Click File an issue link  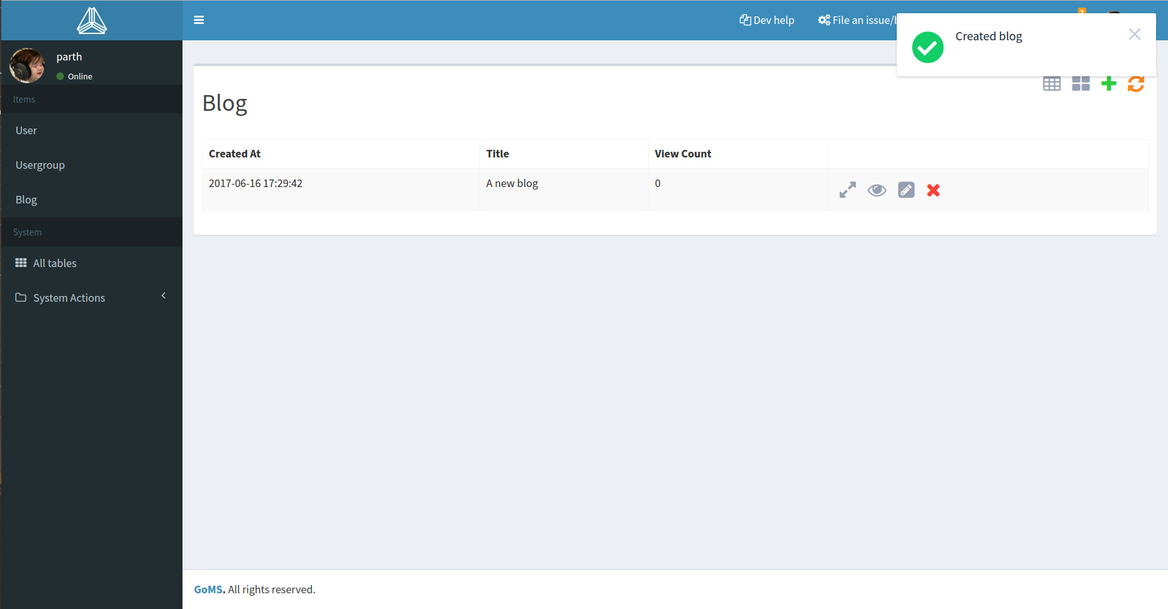[857, 20]
